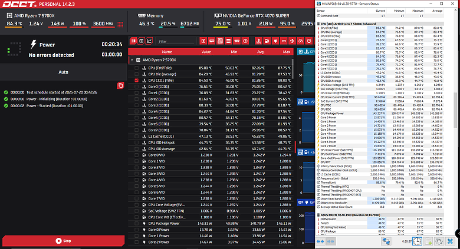
Task: Toggle the current sensor filter icon
Action: [284, 41]
